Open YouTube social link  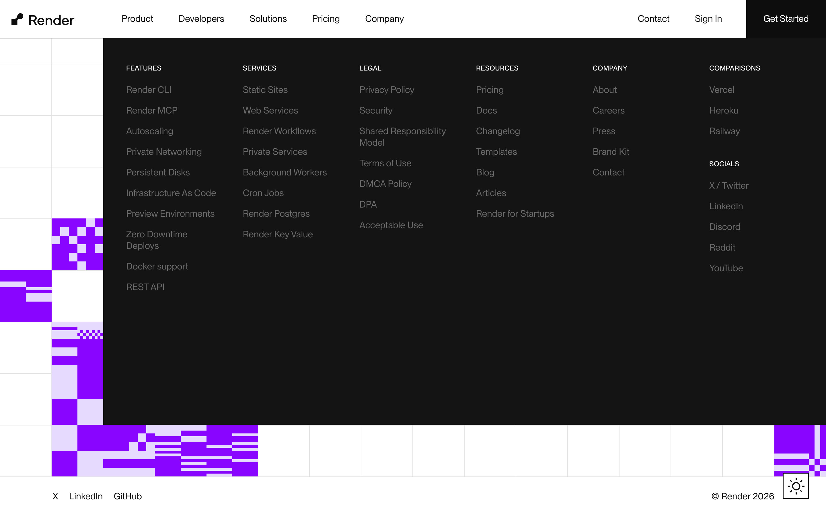coord(726,268)
